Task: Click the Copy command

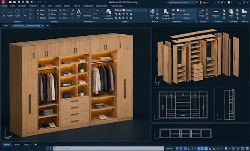Action: tap(40, 14)
